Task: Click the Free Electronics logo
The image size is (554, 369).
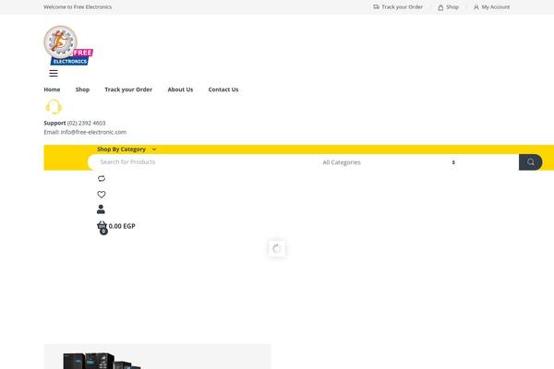Action: point(68,45)
